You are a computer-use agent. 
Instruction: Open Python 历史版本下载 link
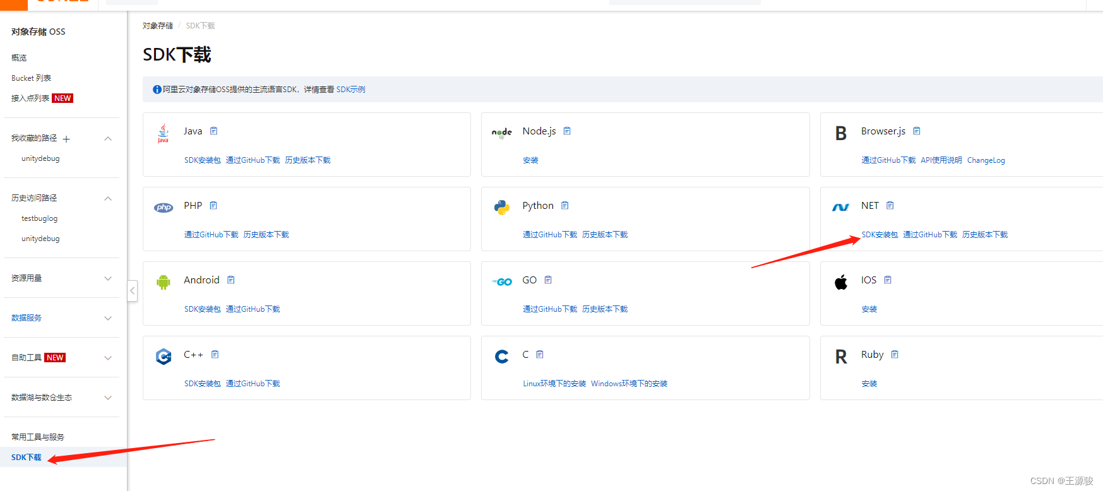pos(605,235)
